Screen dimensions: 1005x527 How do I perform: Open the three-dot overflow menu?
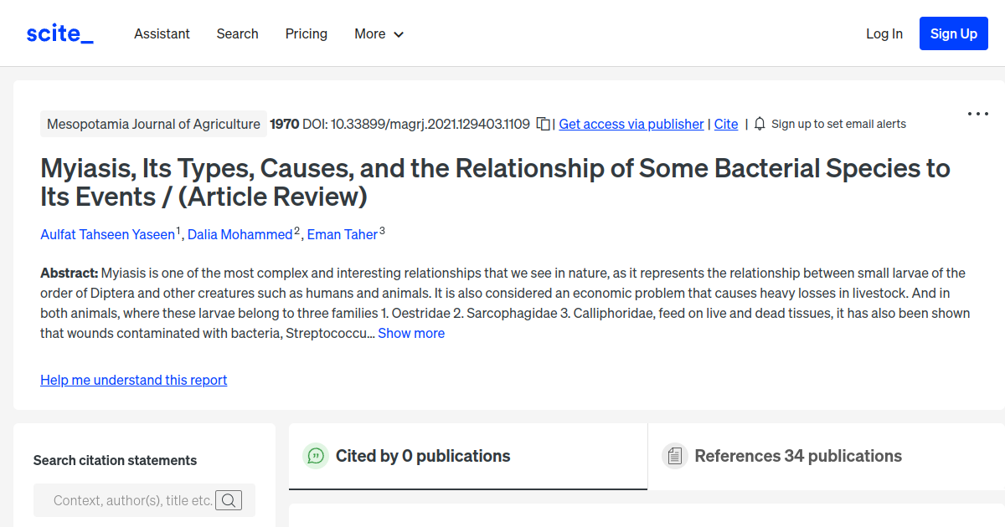(x=977, y=114)
